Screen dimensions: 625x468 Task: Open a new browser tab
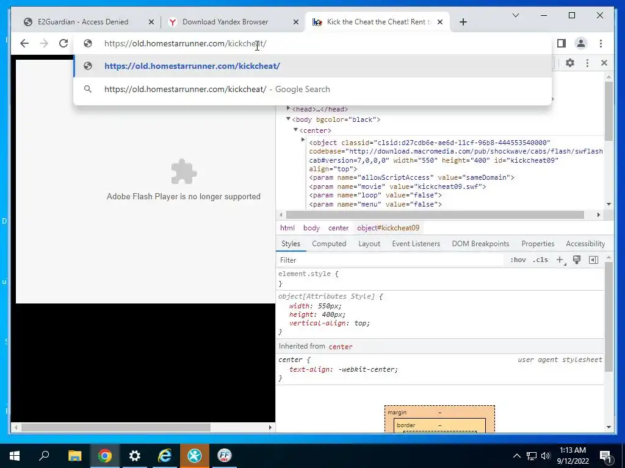pos(463,22)
